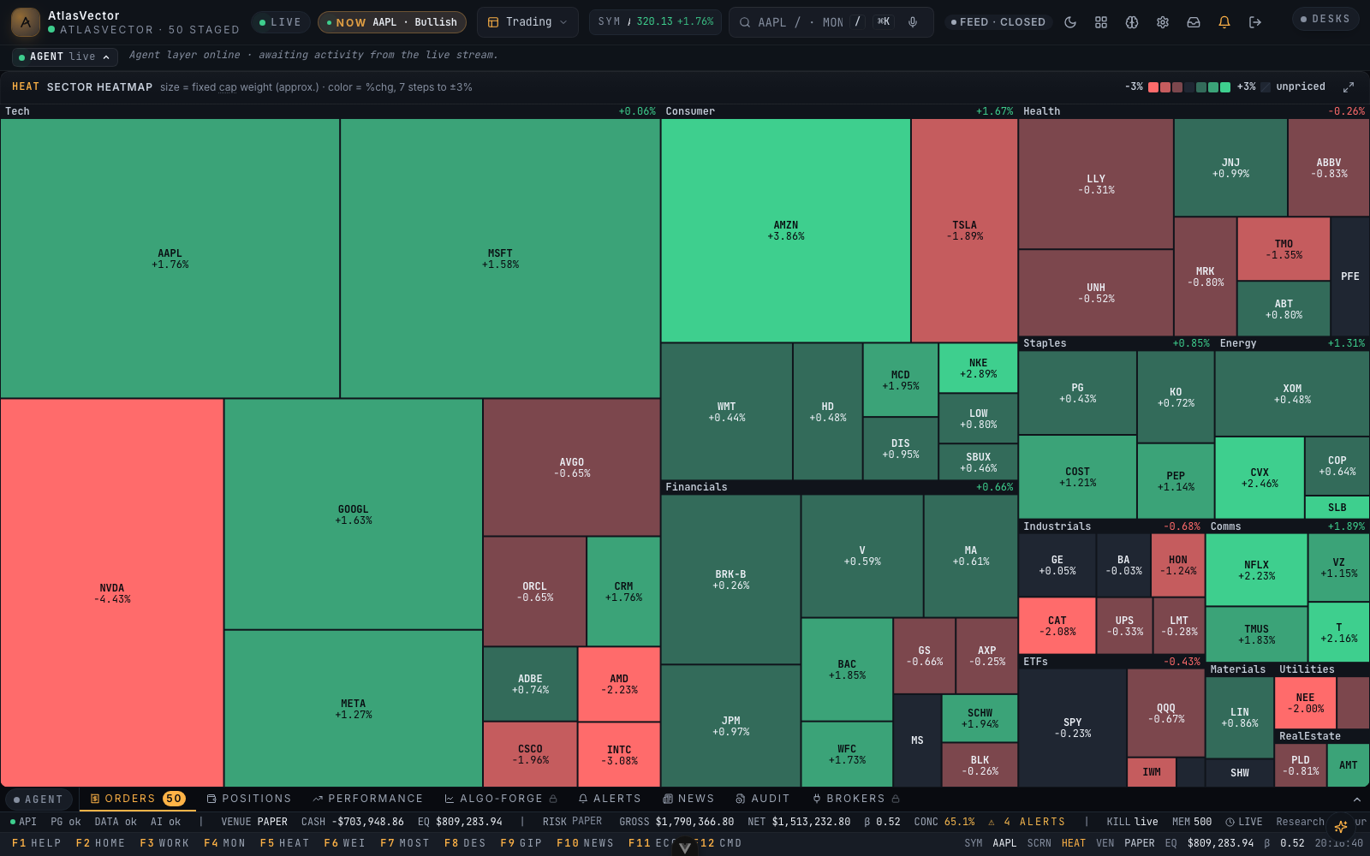
Task: Click the Alerts bell tab icon
Action: point(583,799)
